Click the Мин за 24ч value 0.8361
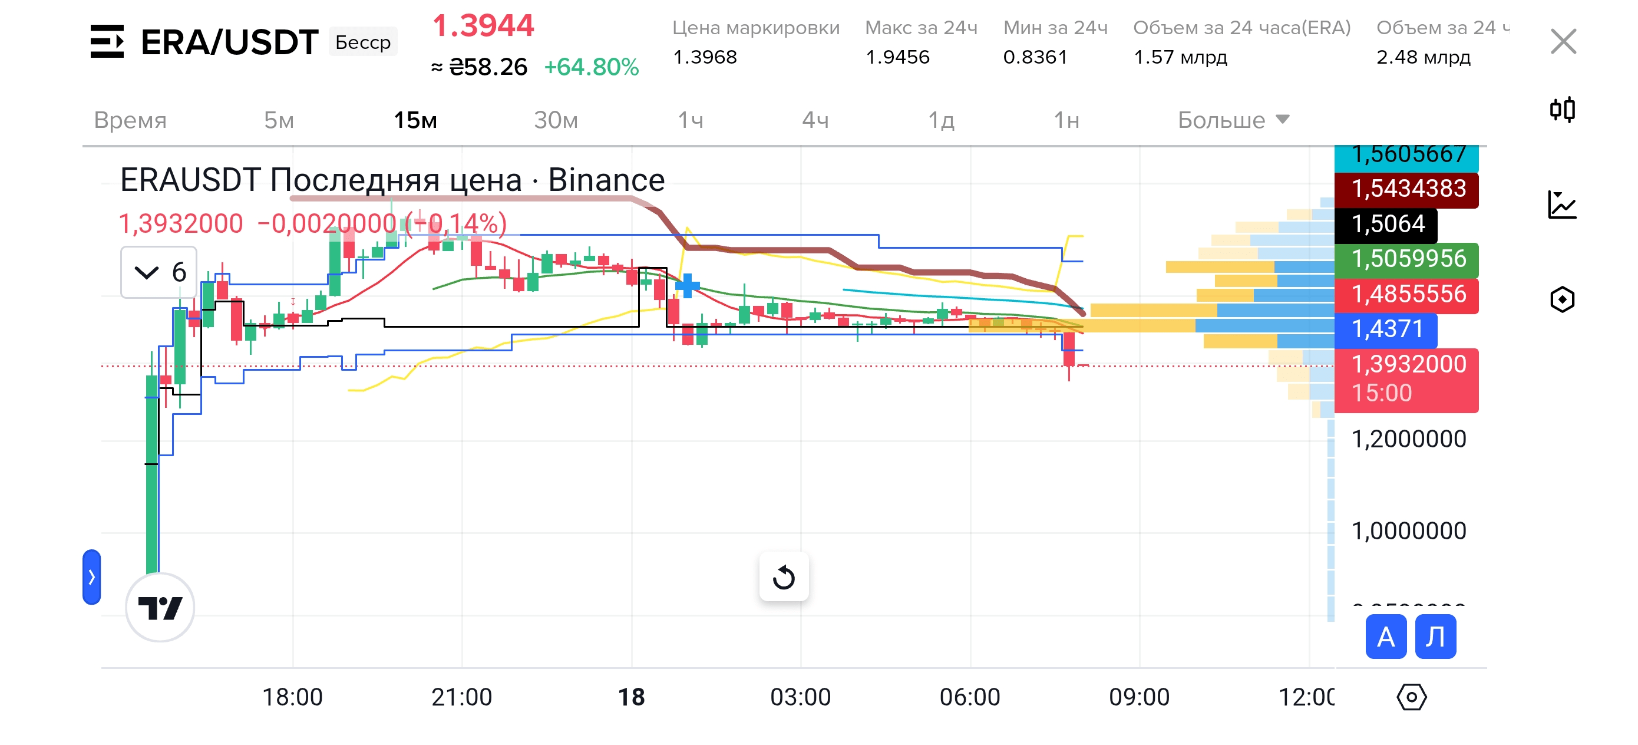This screenshot has height=745, width=1638. [1035, 57]
